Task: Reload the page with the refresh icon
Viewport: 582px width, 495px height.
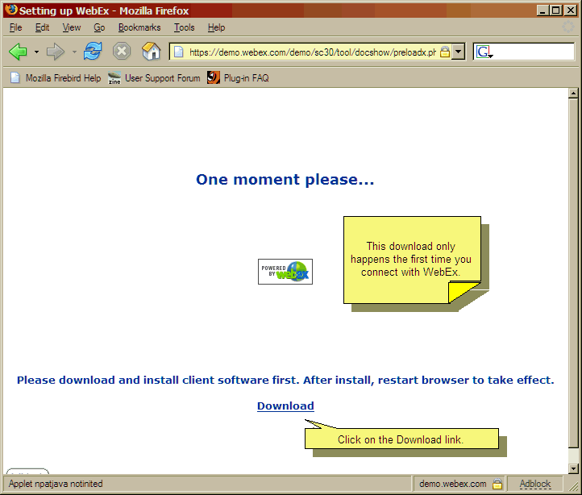Action: (x=93, y=52)
